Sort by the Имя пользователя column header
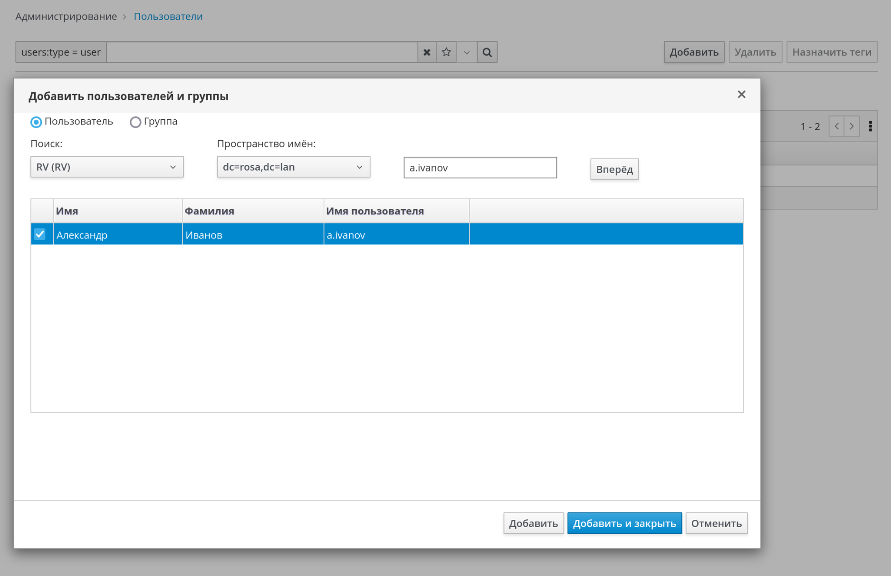 pyautogui.click(x=374, y=211)
